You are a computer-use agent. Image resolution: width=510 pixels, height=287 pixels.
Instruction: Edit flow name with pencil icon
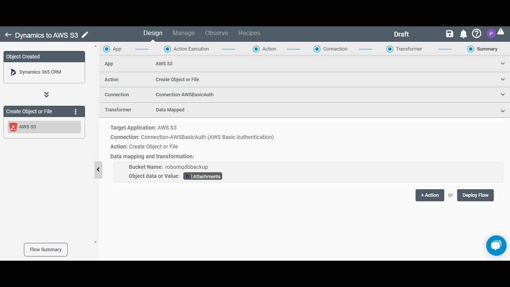pyautogui.click(x=85, y=35)
